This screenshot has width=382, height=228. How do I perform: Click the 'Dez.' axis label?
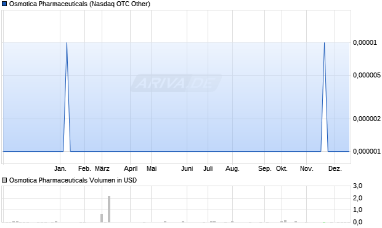click(x=335, y=168)
